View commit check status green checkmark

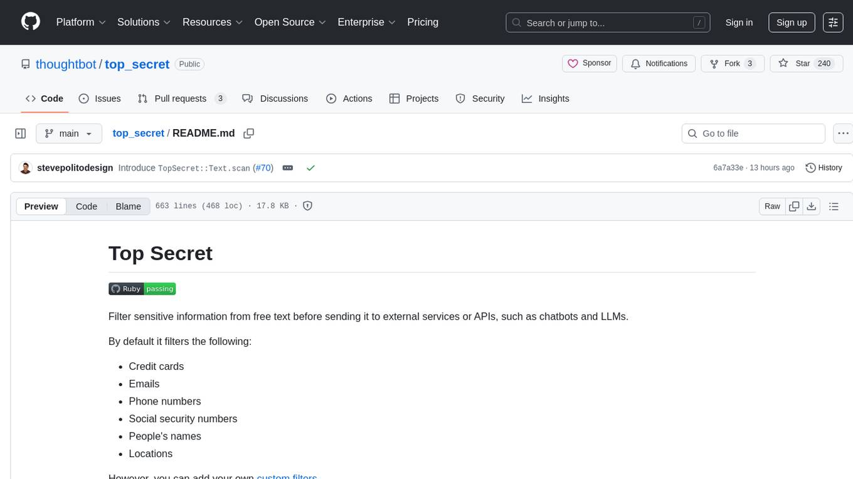[x=310, y=168]
